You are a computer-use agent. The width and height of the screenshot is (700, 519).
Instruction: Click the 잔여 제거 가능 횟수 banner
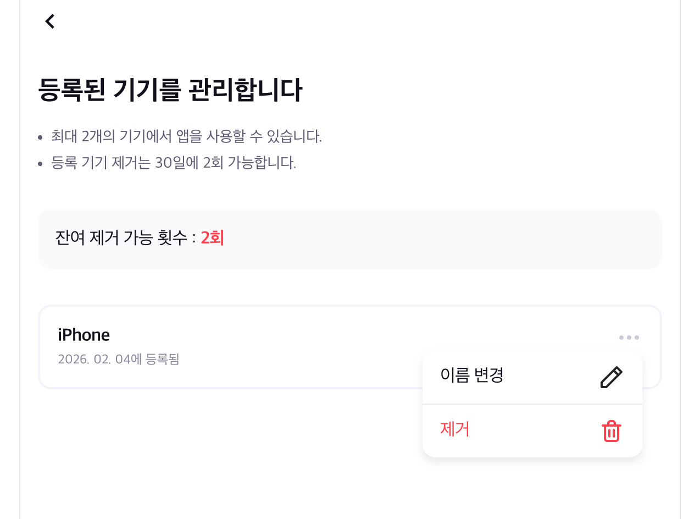(349, 239)
